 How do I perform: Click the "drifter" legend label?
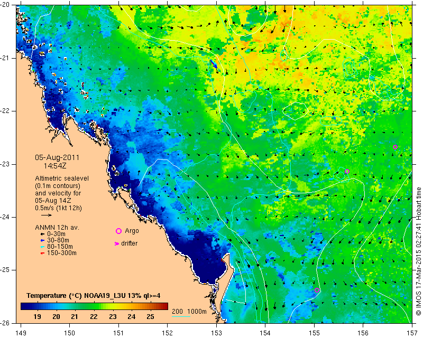129,243
